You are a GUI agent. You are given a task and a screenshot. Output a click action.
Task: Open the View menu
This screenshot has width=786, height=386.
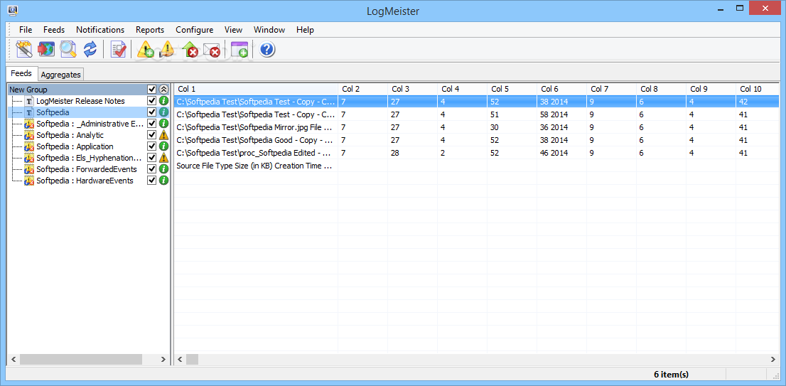tap(234, 30)
